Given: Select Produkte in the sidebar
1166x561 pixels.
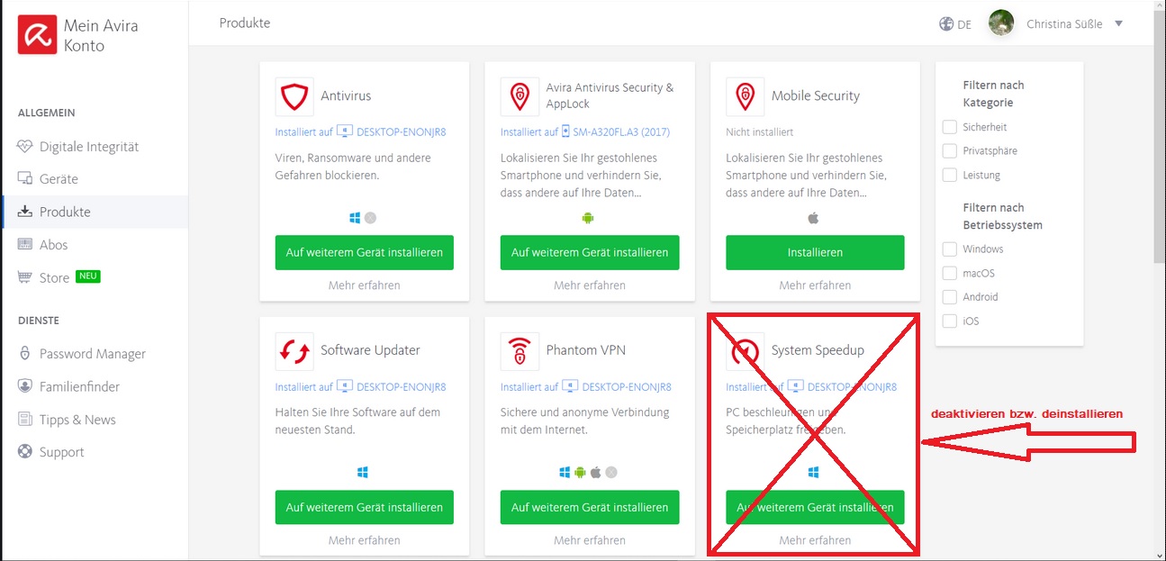Looking at the screenshot, I should (x=94, y=212).
